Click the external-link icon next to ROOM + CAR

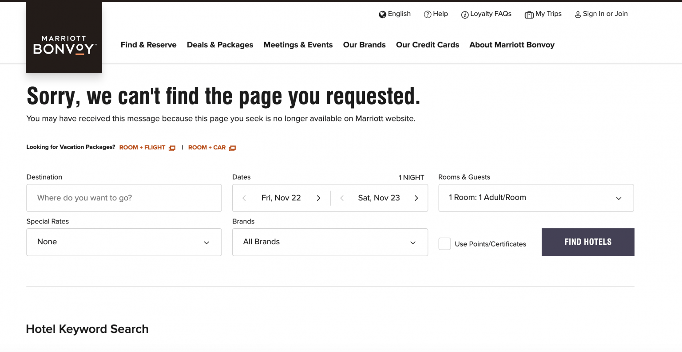[232, 148]
